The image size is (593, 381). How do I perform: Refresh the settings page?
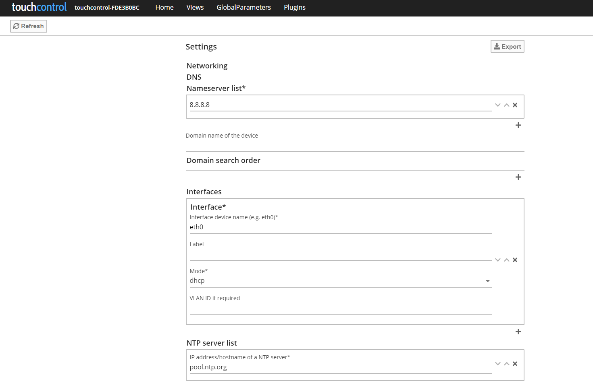(x=28, y=26)
